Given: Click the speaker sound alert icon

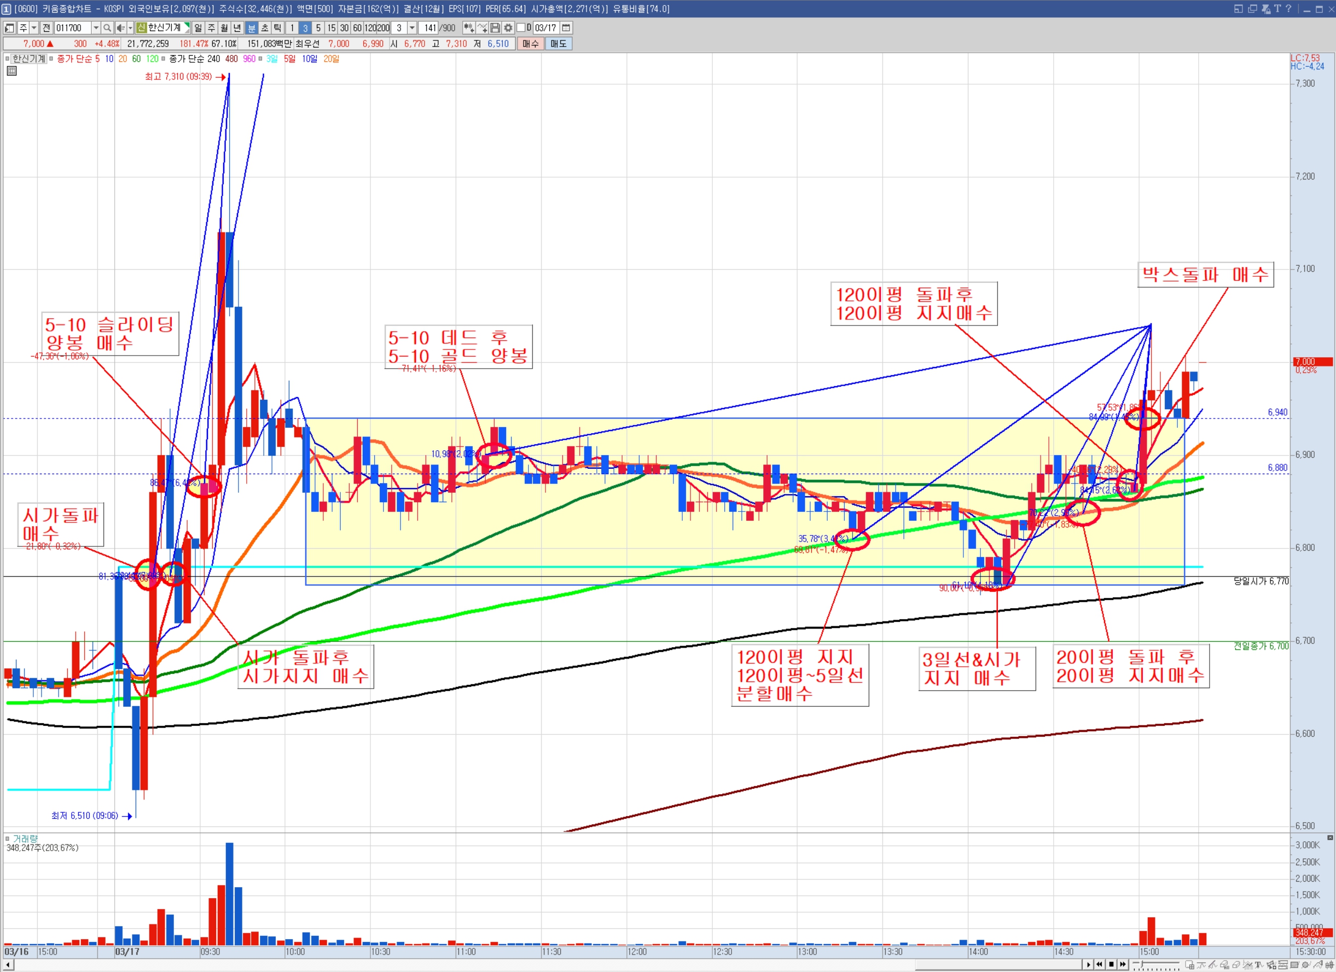Looking at the screenshot, I should click(120, 28).
